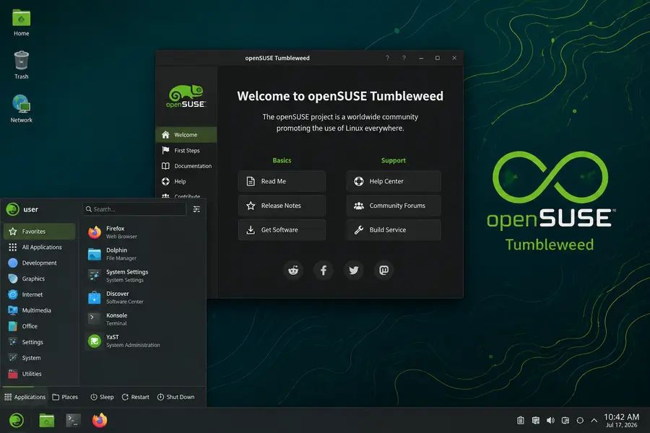Image resolution: width=650 pixels, height=433 pixels.
Task: Select the All Applications category
Action: coord(40,247)
